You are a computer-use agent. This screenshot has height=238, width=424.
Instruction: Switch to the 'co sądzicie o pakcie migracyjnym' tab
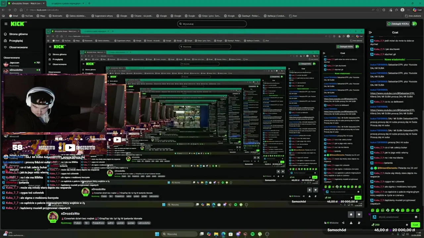66,3
